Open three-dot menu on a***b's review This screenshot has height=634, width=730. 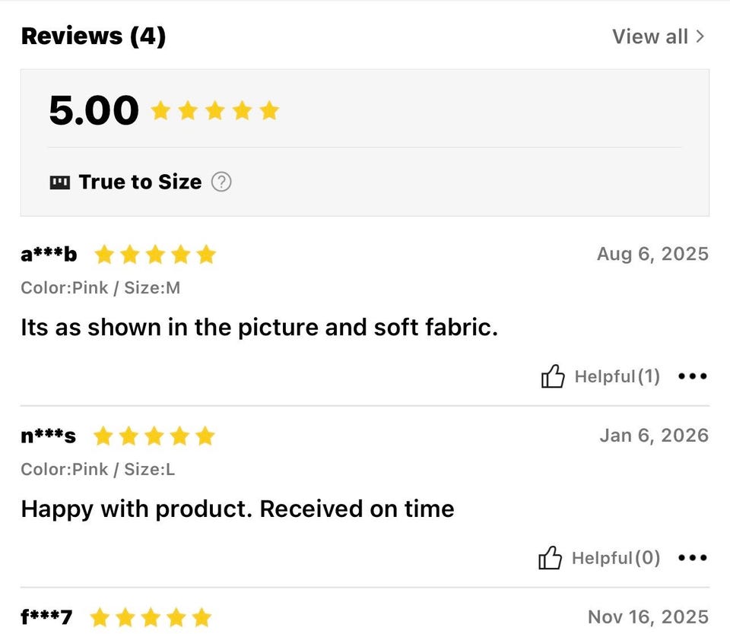(x=692, y=376)
